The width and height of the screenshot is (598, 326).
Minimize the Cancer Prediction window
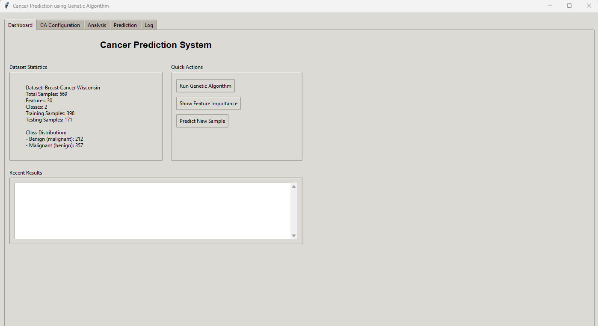[x=550, y=6]
